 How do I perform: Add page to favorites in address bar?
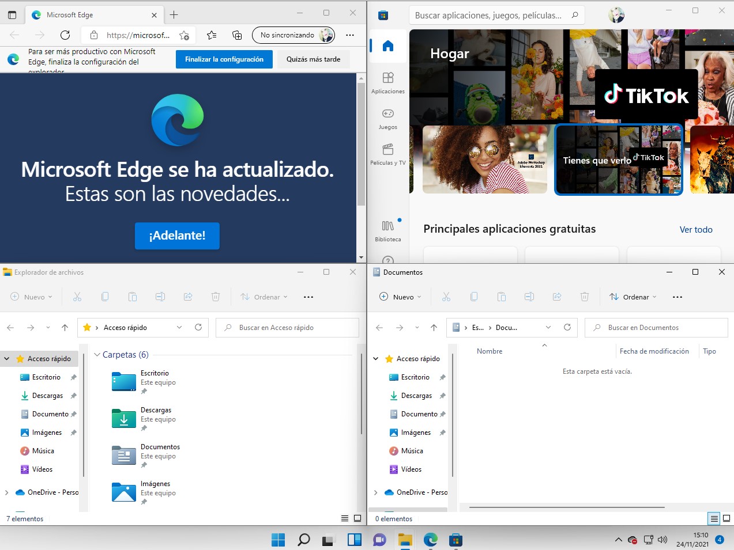tap(185, 35)
